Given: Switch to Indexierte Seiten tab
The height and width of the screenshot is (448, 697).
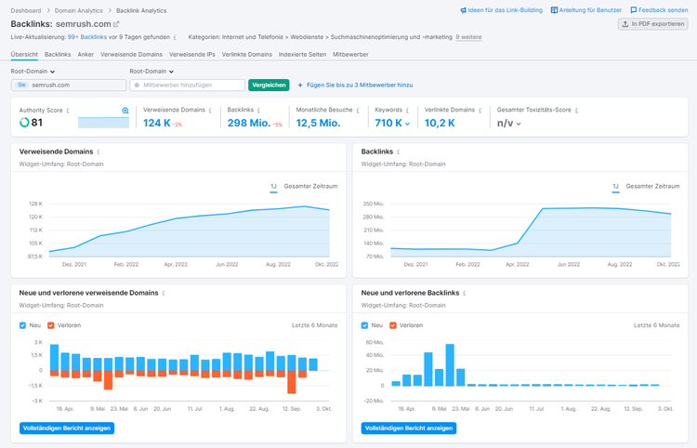Looking at the screenshot, I should [303, 54].
